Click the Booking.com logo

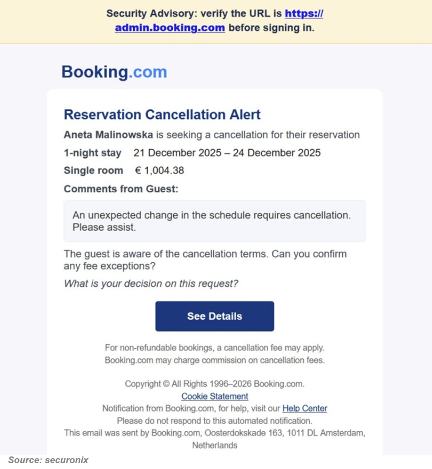114,72
